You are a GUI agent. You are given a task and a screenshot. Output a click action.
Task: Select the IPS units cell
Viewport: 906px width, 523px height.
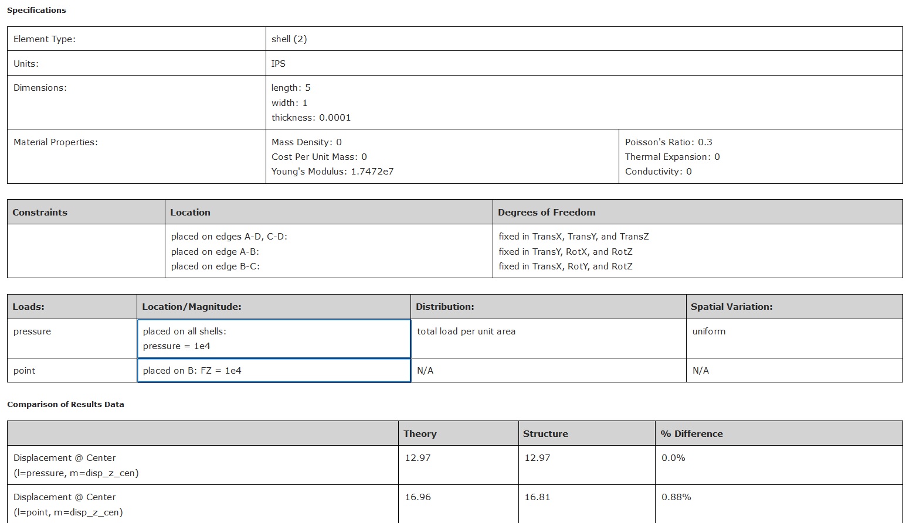(x=279, y=64)
